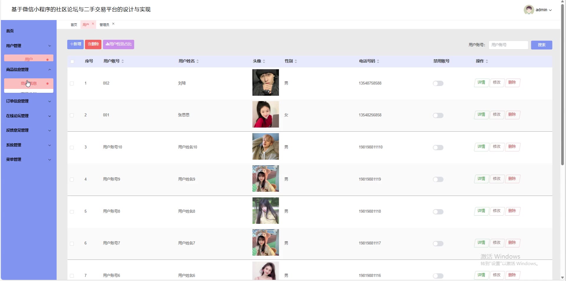The image size is (566, 281).
Task: Switch to the 首页 tab
Action: click(x=74, y=25)
